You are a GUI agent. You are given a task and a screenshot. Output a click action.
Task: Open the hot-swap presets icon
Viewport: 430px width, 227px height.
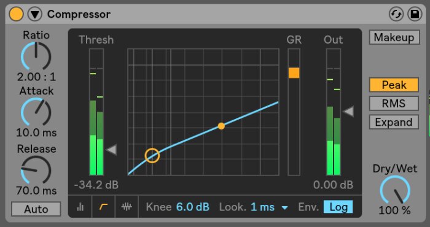(x=396, y=14)
